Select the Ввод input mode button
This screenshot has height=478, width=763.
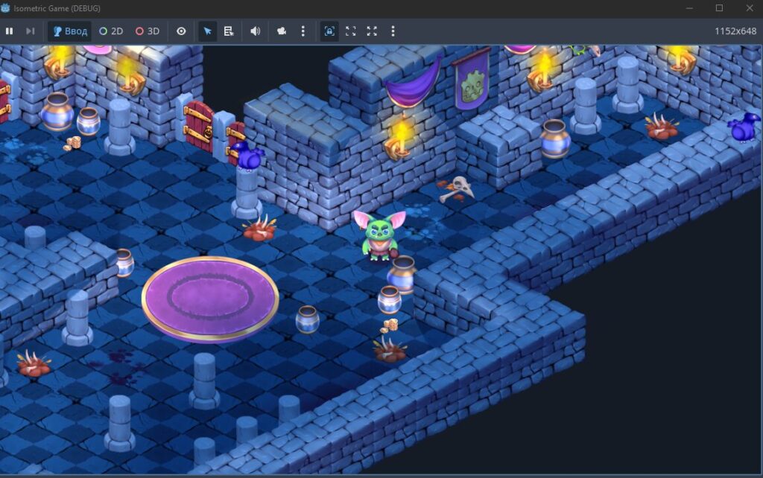coord(69,31)
